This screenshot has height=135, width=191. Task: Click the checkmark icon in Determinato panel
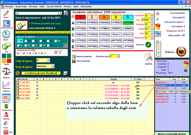click(x=60, y=53)
